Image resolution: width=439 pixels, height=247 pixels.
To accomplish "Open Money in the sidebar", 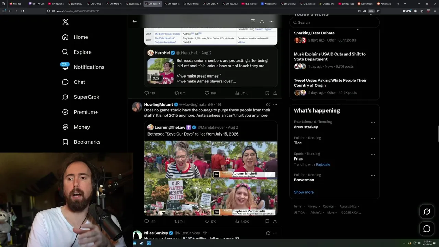I will click(76, 127).
